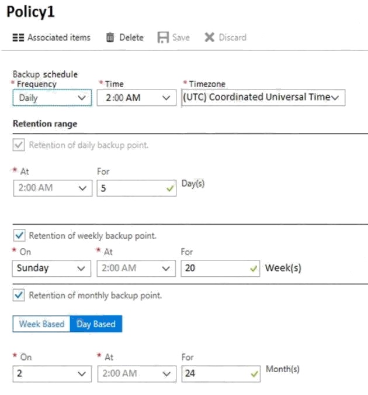Click the Associated items list icon
Screen dimensions: 368x395
18,37
